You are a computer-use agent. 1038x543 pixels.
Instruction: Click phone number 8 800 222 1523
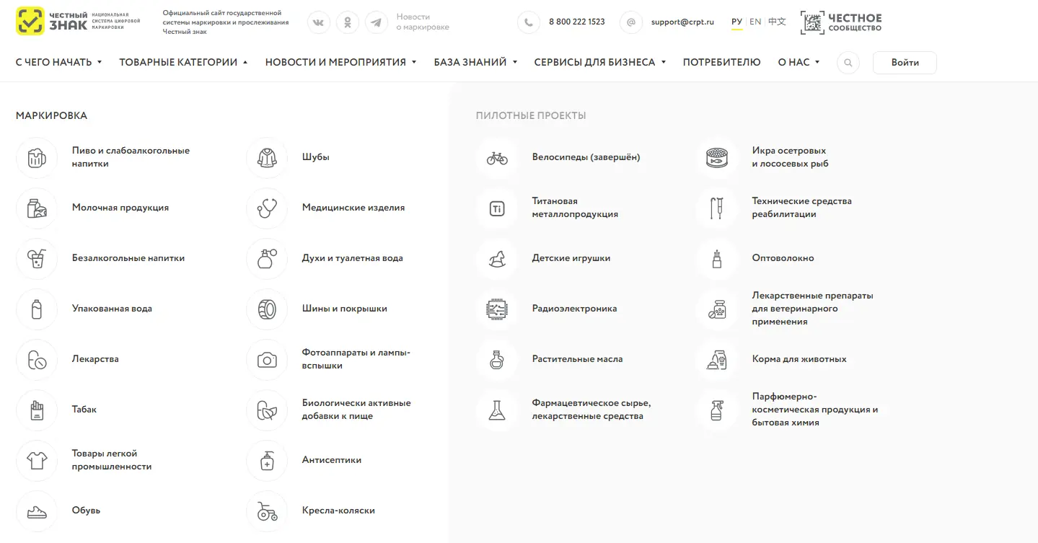[577, 22]
